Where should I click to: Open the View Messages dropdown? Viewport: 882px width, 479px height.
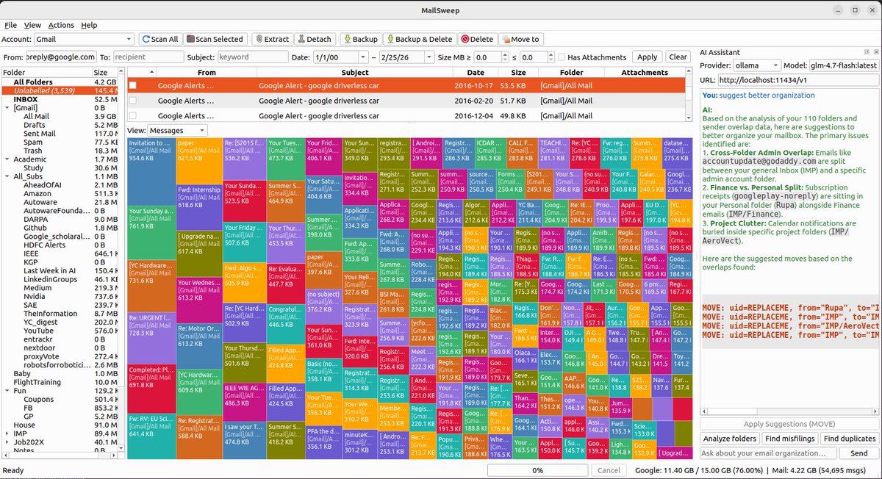pos(177,130)
